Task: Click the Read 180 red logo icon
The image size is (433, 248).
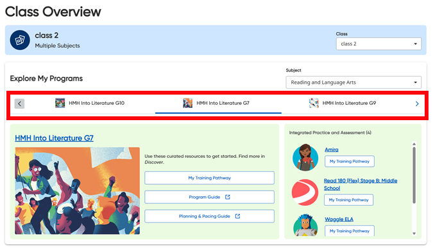Action: pyautogui.click(x=305, y=192)
